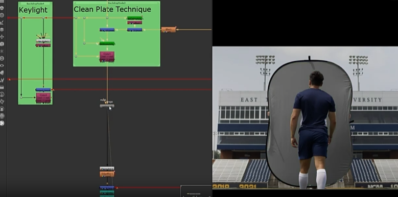Viewport: 398px width, 197px height.
Task: Select the Keylight backdrop title
Action: pyautogui.click(x=33, y=10)
